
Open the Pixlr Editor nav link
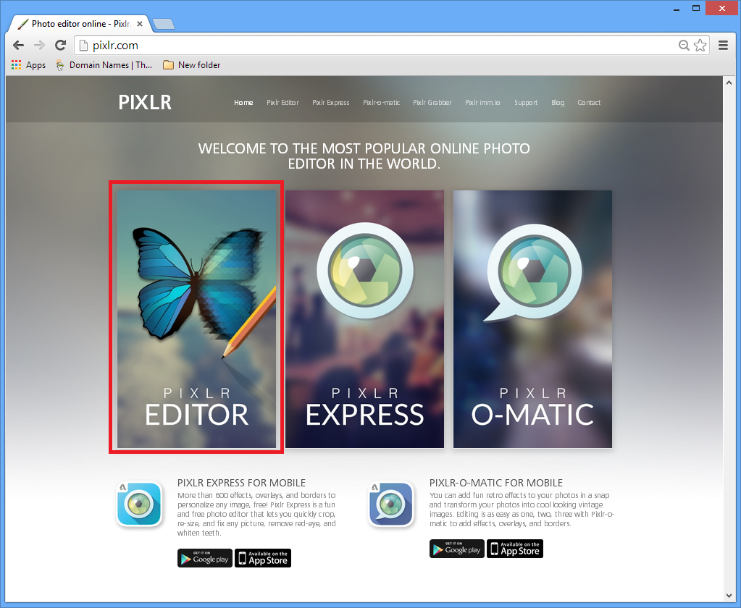click(282, 103)
